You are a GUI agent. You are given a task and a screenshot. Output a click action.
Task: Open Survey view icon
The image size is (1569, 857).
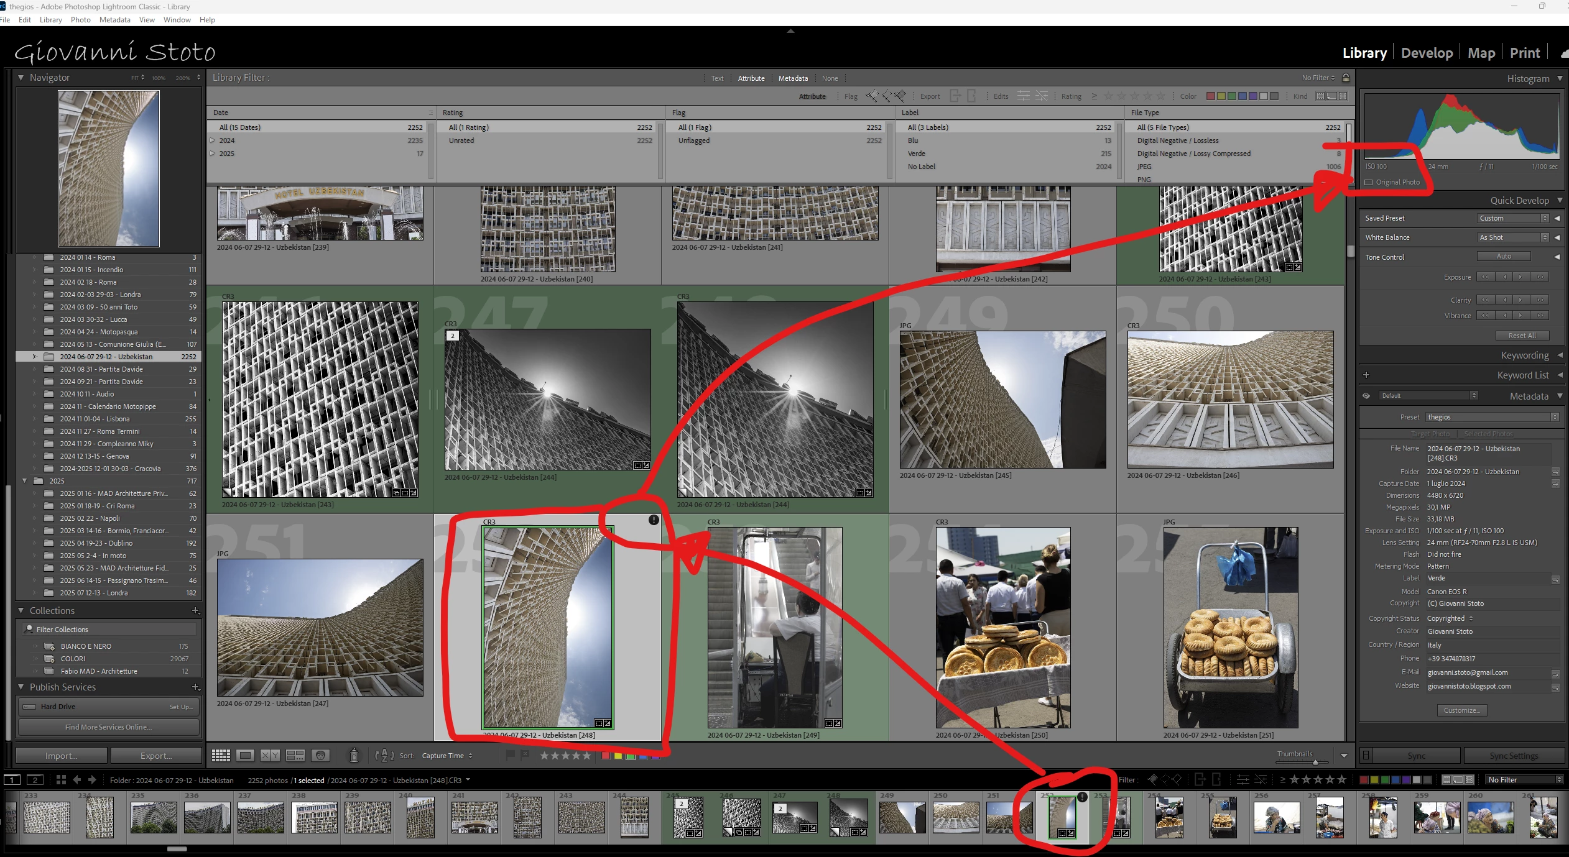tap(295, 756)
